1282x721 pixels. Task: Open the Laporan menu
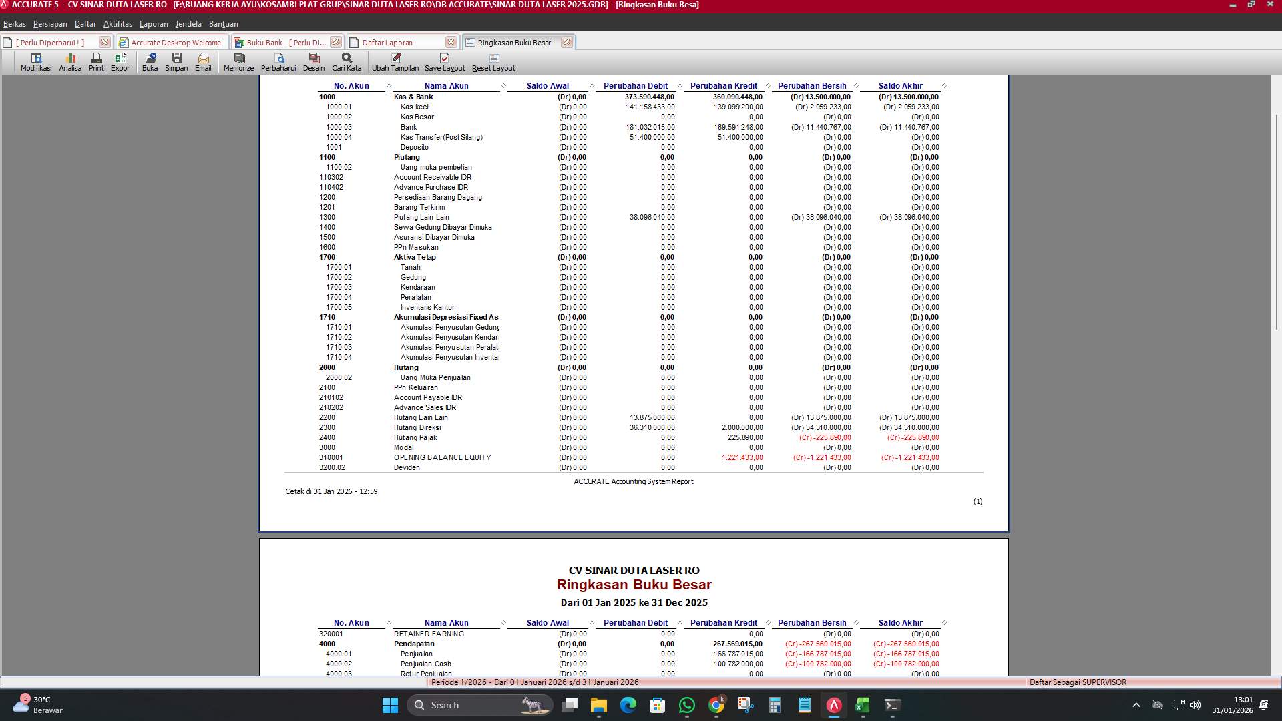(x=154, y=23)
